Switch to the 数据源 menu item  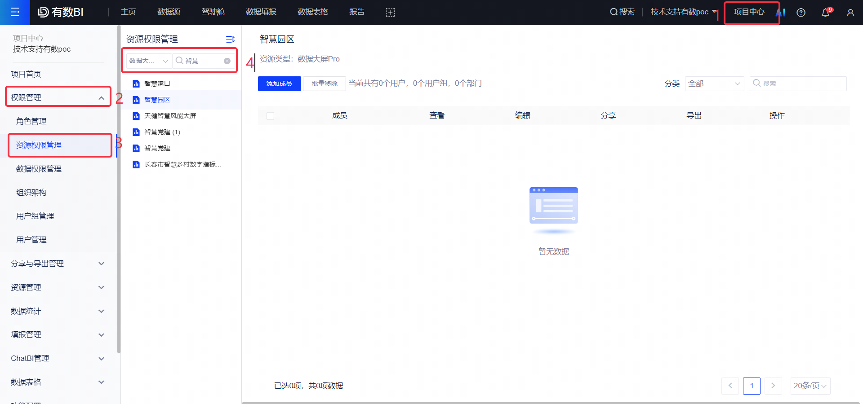(169, 12)
